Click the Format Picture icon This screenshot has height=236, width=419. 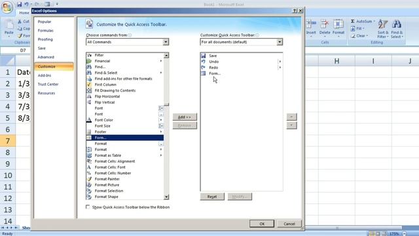[x=89, y=185]
